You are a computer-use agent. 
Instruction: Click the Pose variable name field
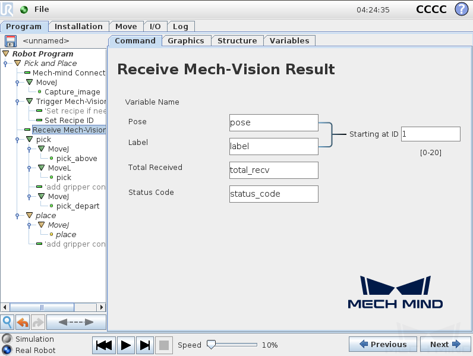point(273,122)
